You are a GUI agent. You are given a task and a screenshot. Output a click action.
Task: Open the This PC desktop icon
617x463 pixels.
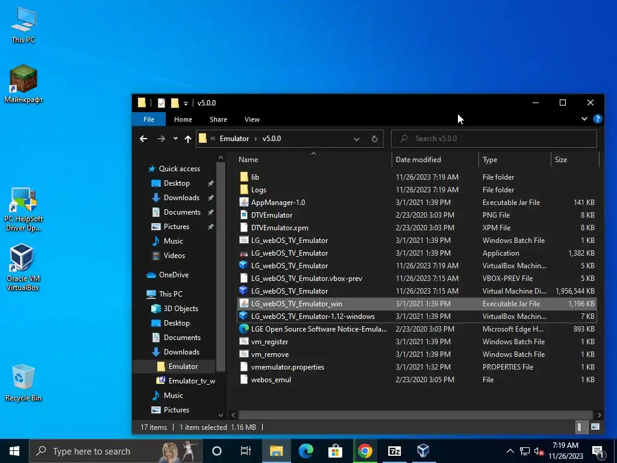coord(23,25)
